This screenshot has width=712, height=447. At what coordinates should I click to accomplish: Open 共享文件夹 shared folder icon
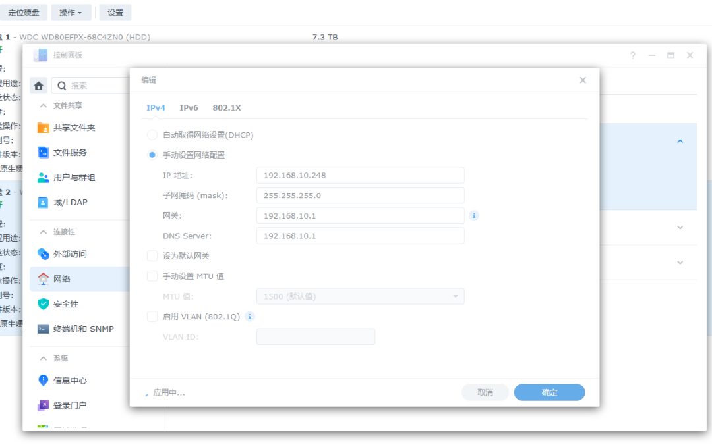click(44, 128)
